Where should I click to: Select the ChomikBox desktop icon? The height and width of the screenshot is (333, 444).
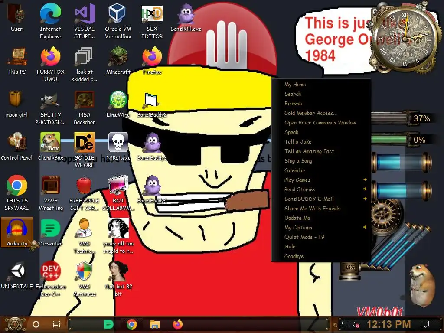coord(50,147)
